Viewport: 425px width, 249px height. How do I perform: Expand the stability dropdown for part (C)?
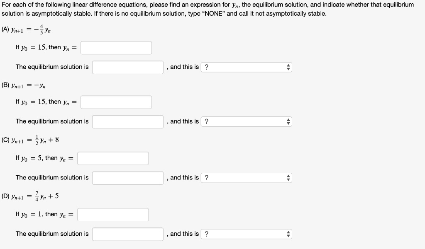coord(247,178)
